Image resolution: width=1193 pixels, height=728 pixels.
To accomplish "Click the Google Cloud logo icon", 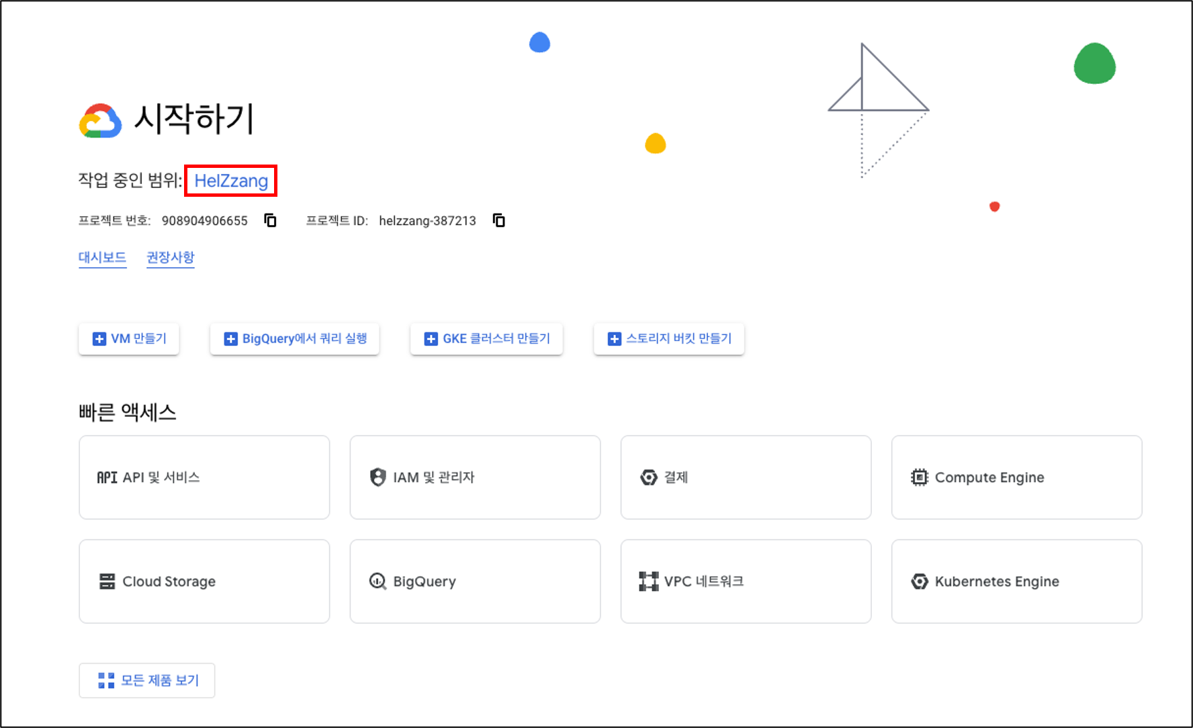I will pos(100,121).
